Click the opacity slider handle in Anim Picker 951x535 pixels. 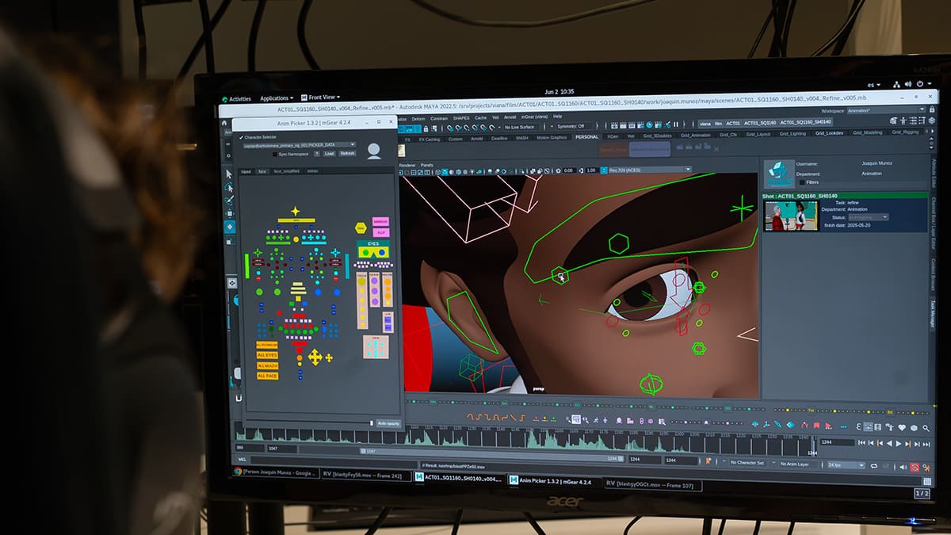[372, 424]
